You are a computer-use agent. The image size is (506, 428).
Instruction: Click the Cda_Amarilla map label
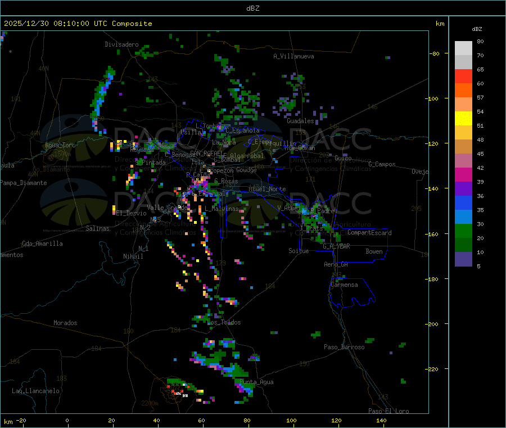(42, 244)
